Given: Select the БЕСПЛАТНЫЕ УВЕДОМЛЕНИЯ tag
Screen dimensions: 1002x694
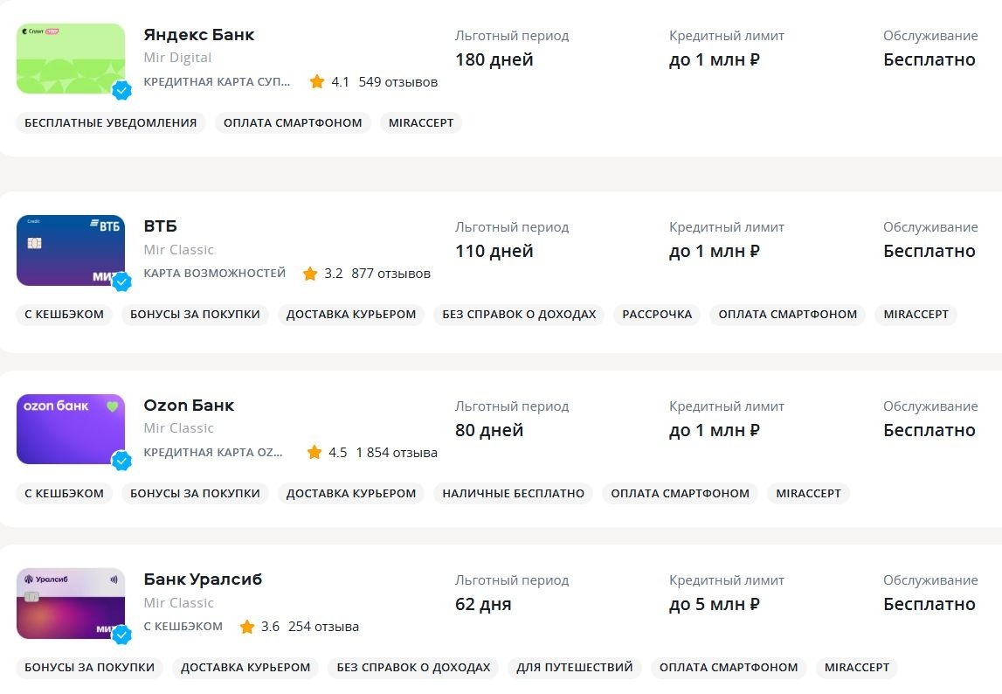Looking at the screenshot, I should click(x=111, y=123).
